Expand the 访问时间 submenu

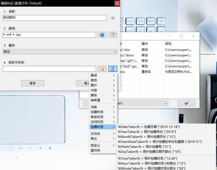click(x=103, y=122)
